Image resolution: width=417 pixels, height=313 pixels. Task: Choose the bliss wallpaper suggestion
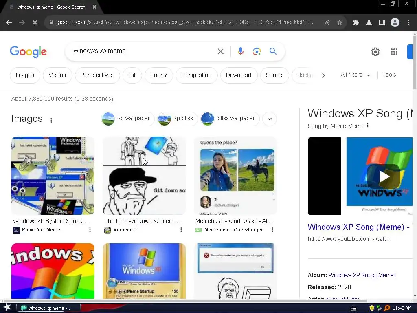tap(230, 119)
